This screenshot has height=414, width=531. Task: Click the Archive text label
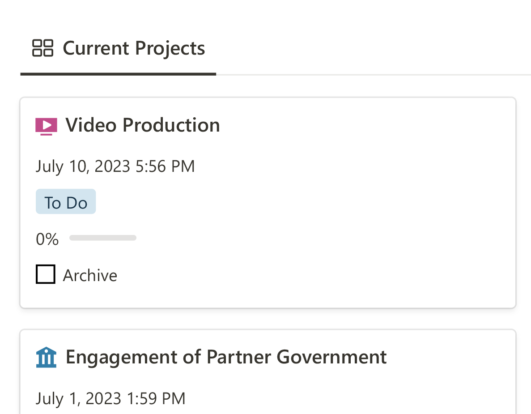coord(90,275)
